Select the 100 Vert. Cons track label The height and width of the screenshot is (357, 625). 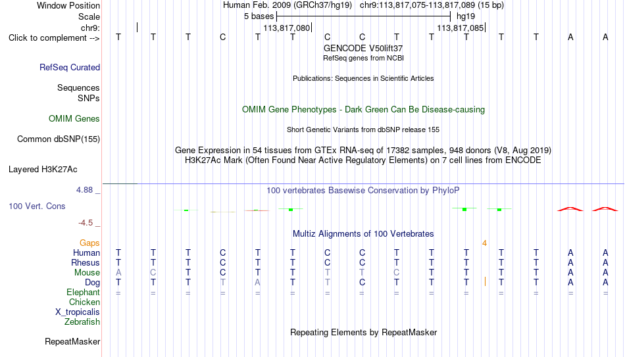tap(37, 206)
